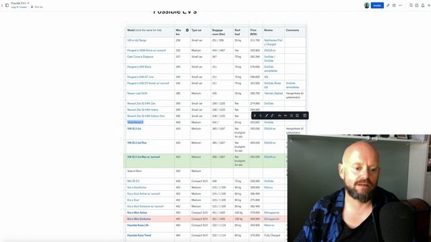This screenshot has height=242, width=431.
Task: Click the Price (NOK) column header
Action: (x=256, y=32)
